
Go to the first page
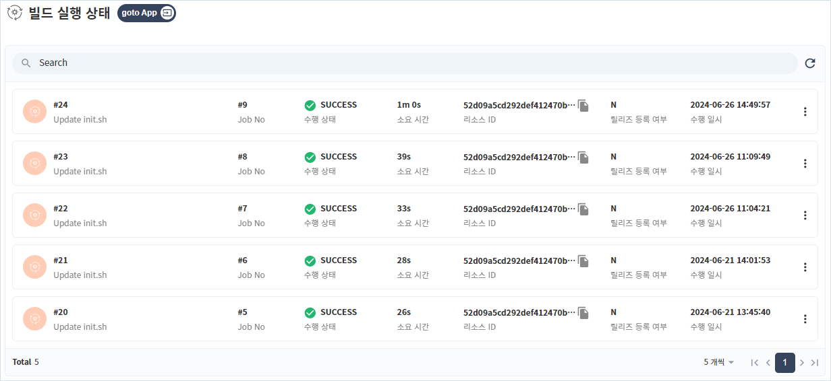(x=755, y=363)
